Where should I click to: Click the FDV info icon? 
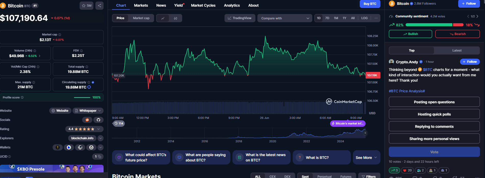point(81,51)
